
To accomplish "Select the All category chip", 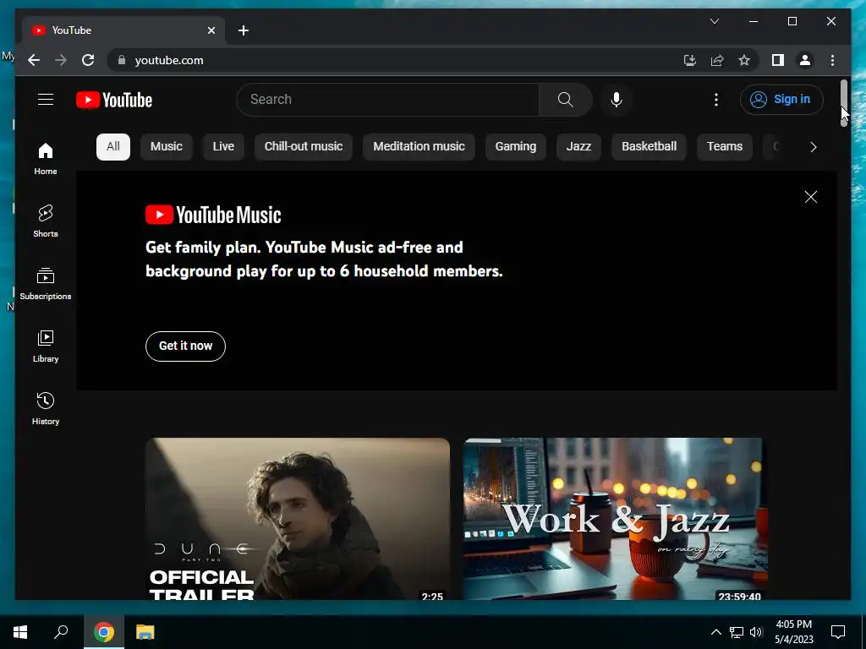I will point(113,147).
